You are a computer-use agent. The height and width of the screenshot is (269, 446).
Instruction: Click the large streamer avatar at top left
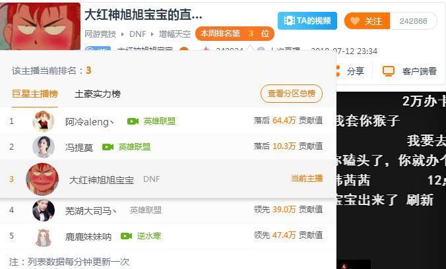pos(40,26)
